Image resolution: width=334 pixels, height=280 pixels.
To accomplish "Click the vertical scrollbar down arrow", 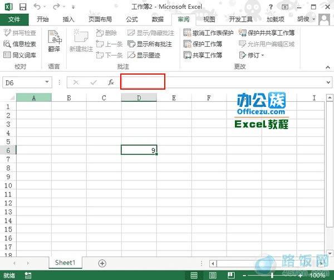I will click(x=330, y=253).
